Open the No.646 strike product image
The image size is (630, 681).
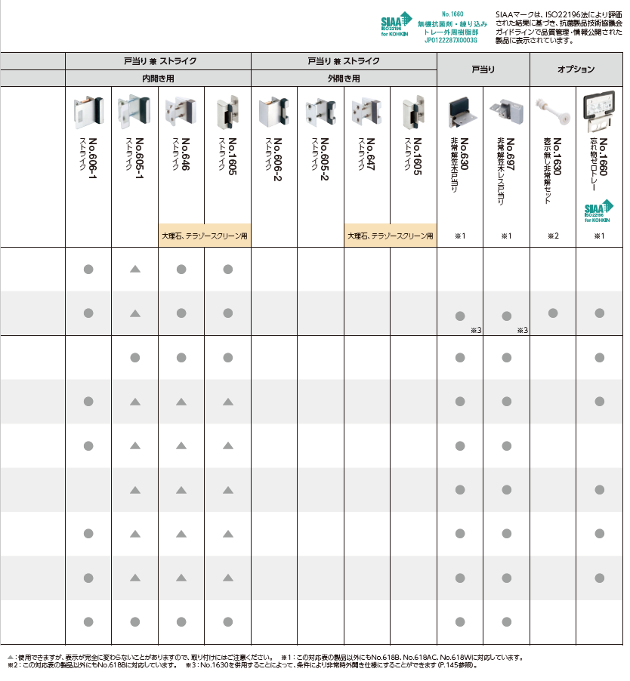[181, 110]
